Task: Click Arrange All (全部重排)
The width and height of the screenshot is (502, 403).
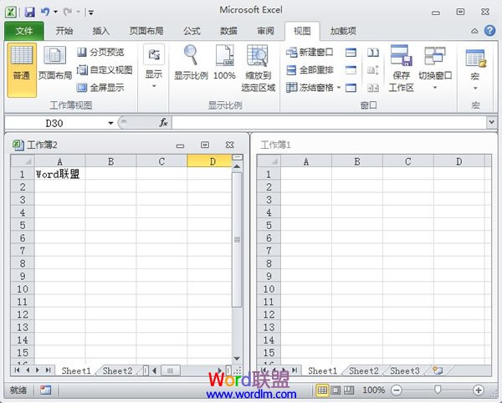Action: (x=310, y=69)
